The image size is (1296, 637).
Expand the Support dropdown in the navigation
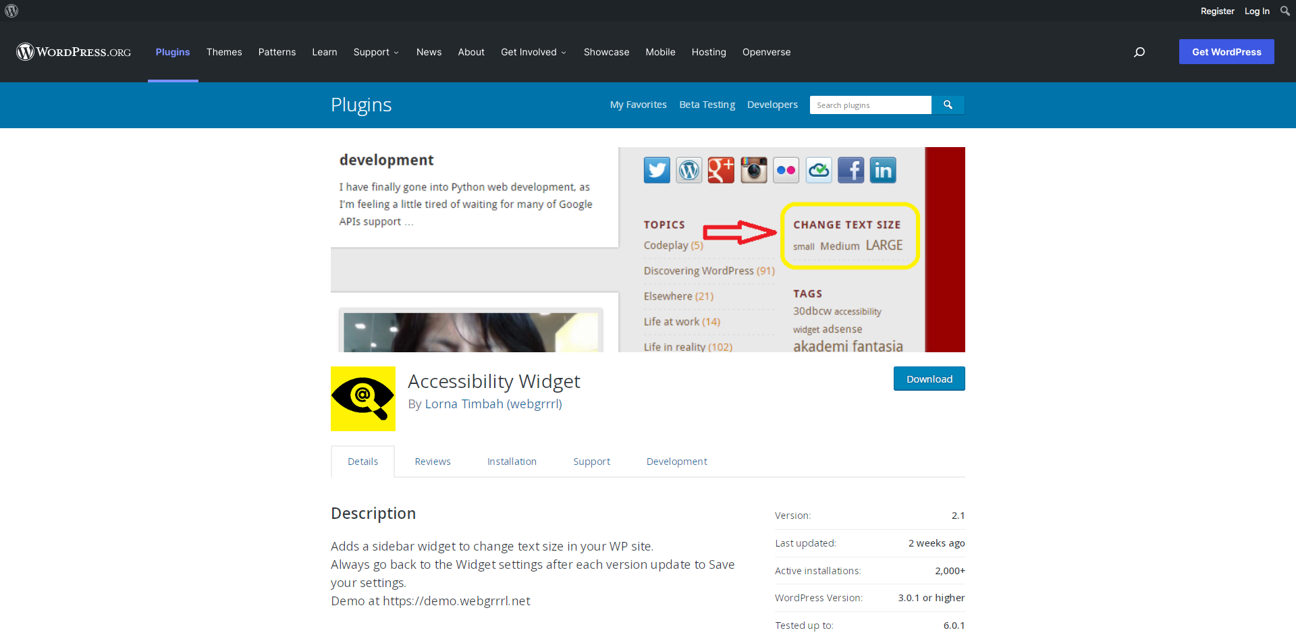[x=376, y=52]
